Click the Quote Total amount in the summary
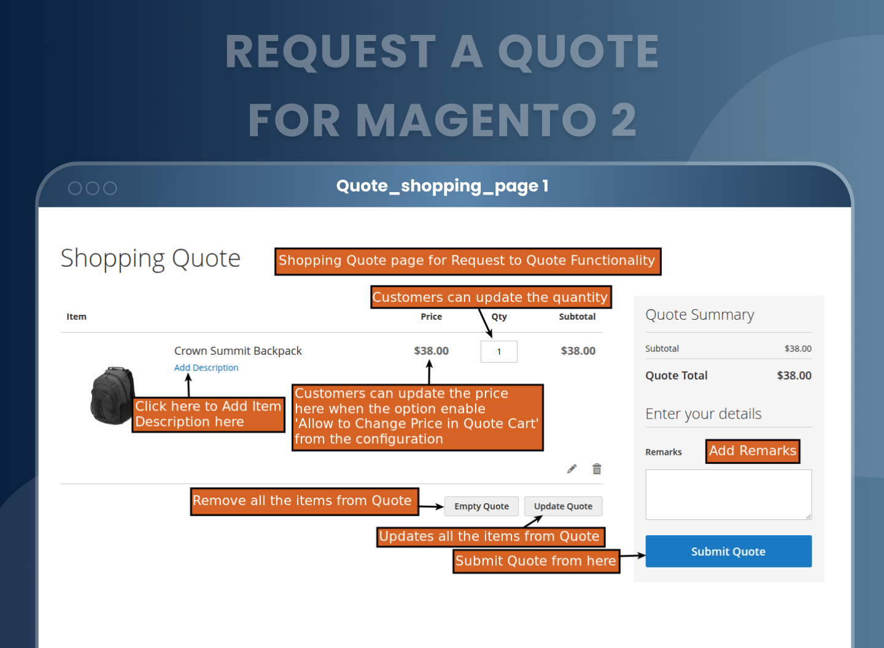The image size is (884, 648). coord(794,376)
